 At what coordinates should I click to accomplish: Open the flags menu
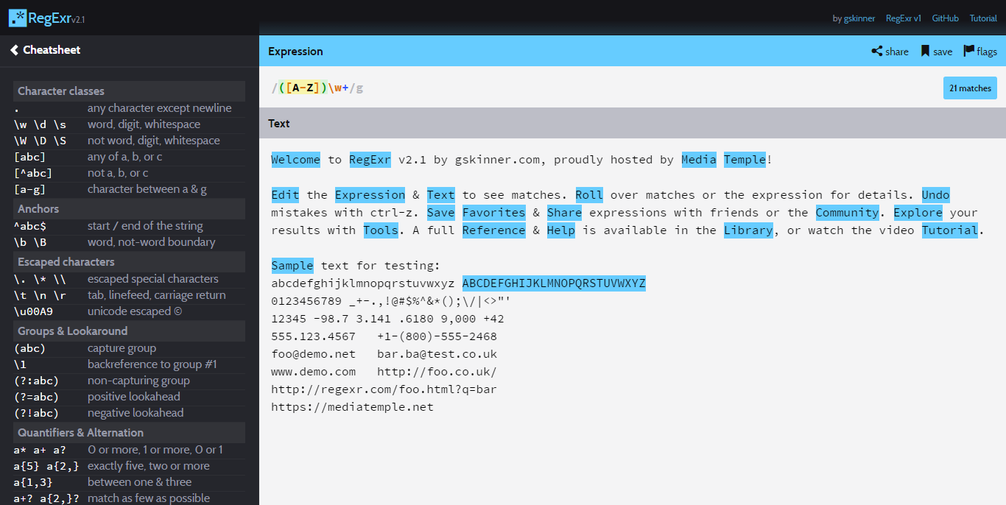980,52
